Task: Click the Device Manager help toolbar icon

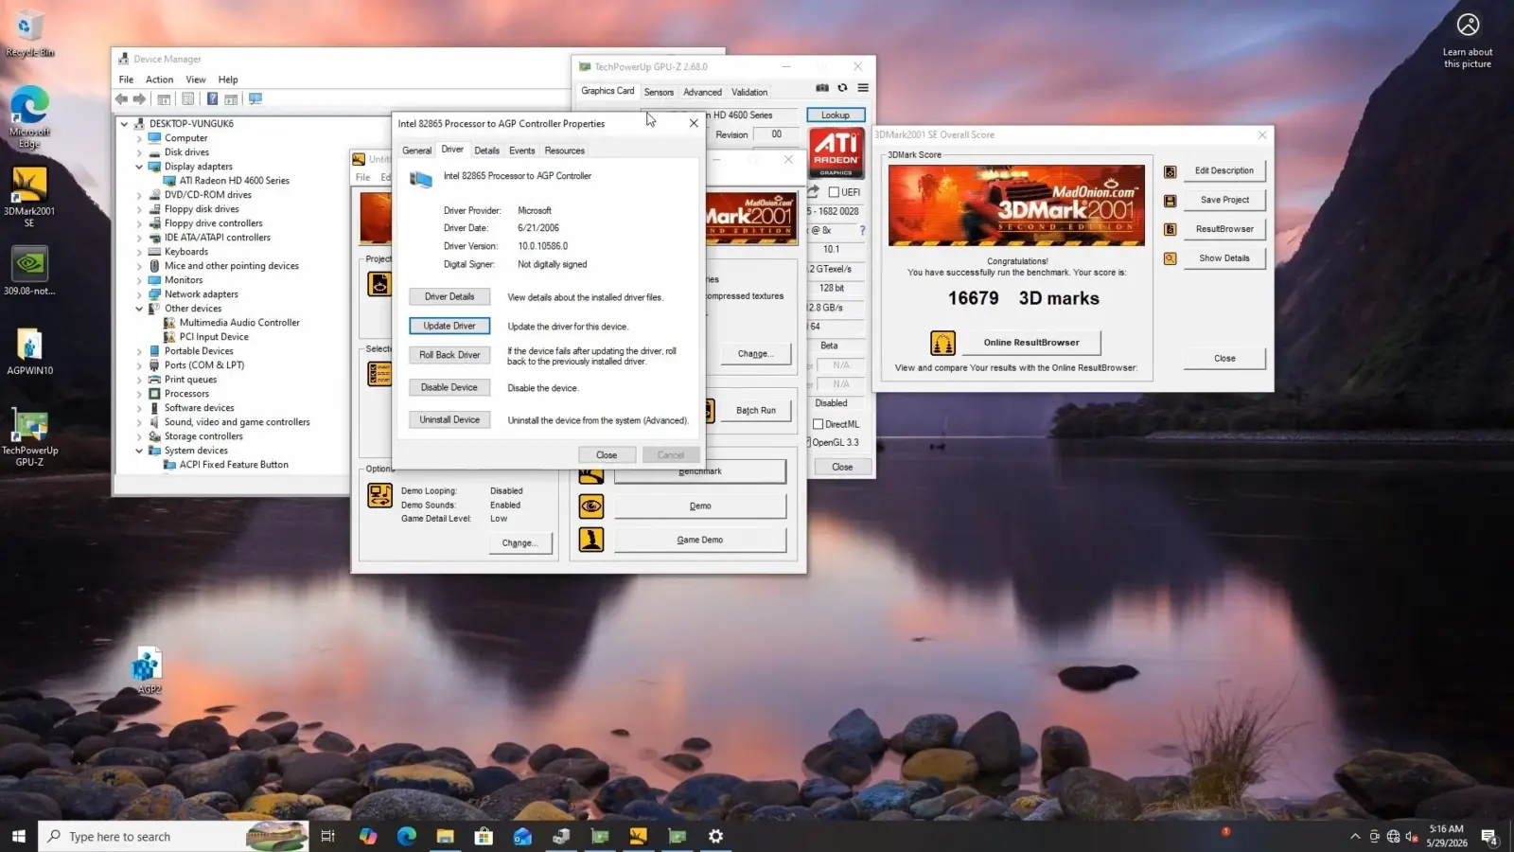Action: (212, 99)
